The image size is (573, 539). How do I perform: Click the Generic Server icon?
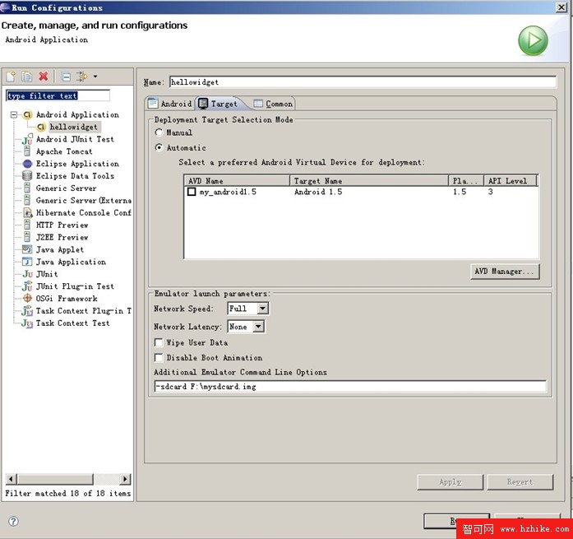click(x=27, y=188)
